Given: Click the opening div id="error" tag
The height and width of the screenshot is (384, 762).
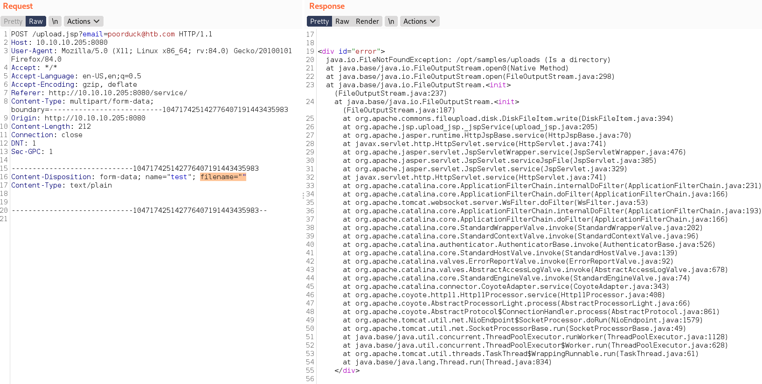Looking at the screenshot, I should point(351,51).
